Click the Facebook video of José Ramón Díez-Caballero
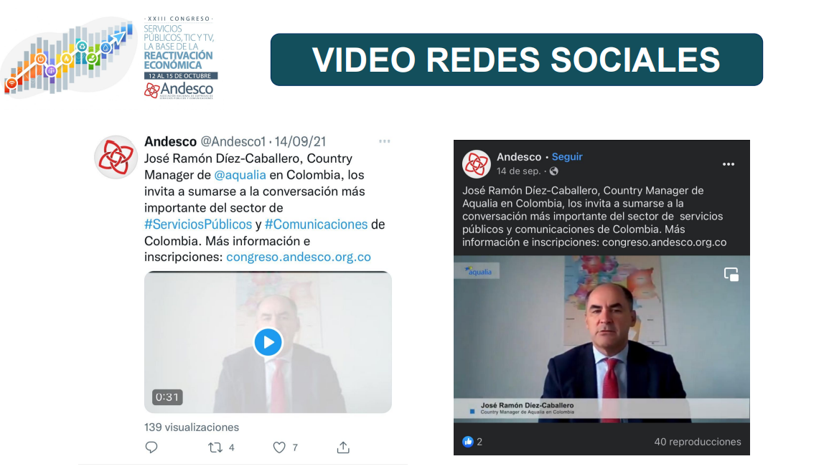The height and width of the screenshot is (469, 824). (x=601, y=339)
